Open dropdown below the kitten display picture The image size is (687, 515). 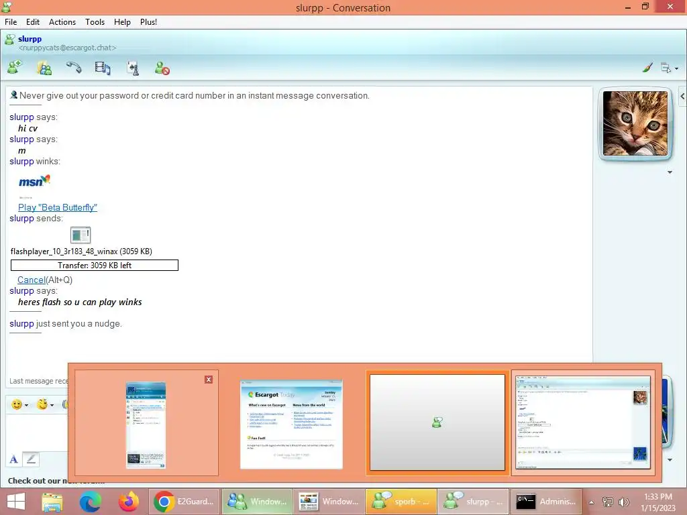pos(670,172)
